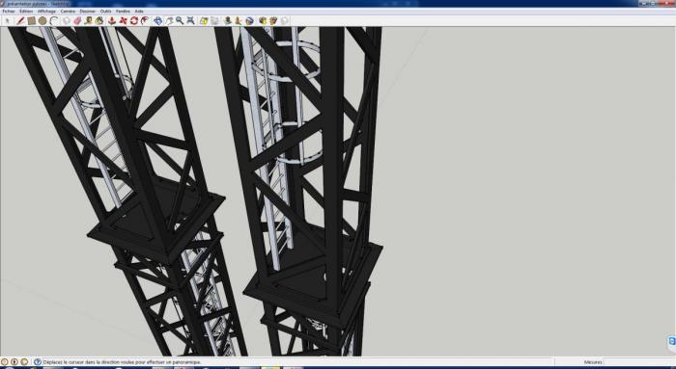Click the Zoom Extents icon
Image resolution: width=676 pixels, height=369 pixels.
190,20
